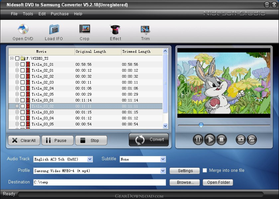Expand the Title_03_05 tree node
The height and width of the screenshot is (199, 279).
click(x=17, y=124)
